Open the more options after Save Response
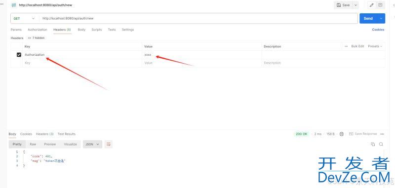This screenshot has width=395, height=188. (382, 134)
